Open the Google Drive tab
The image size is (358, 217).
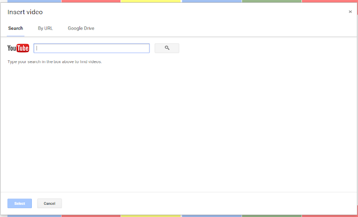[81, 29]
